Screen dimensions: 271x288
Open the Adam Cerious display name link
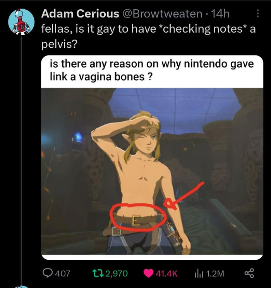[80, 14]
